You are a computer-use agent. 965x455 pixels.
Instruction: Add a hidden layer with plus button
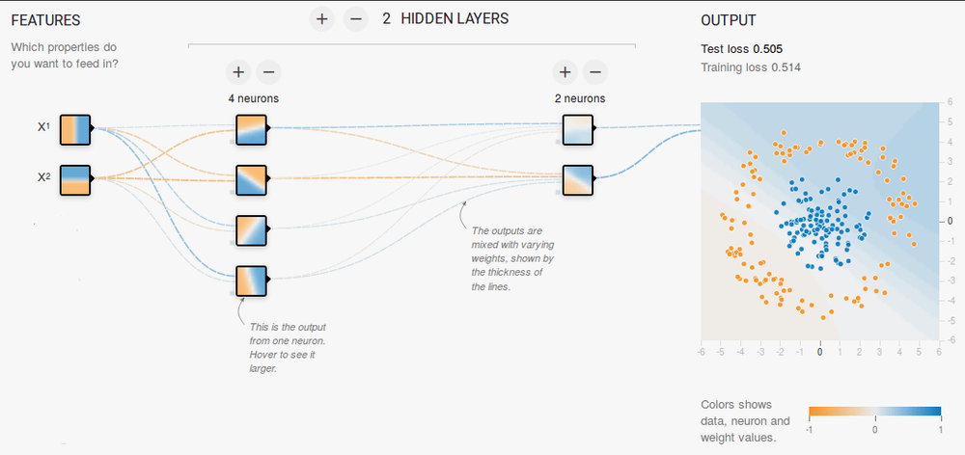321,19
